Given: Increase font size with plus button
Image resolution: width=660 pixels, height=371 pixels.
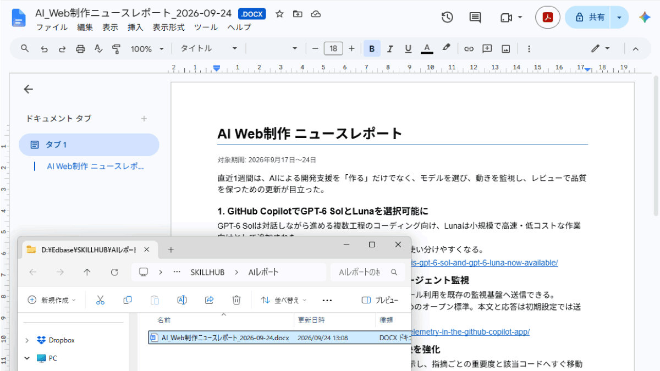Looking at the screenshot, I should click(x=351, y=49).
